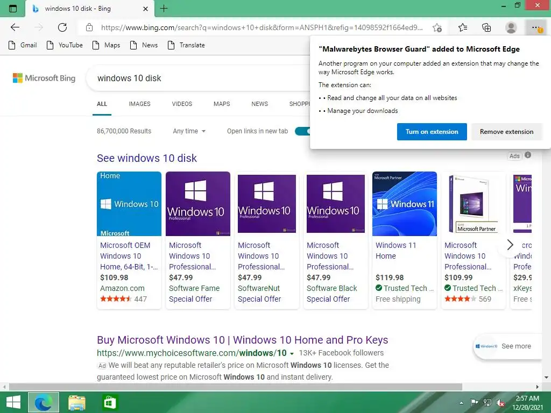Viewport: 551px width, 413px height.
Task: Open the profile avatar icon
Action: (x=511, y=27)
